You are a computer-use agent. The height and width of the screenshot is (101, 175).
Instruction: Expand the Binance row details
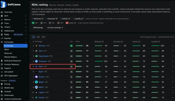tap(173, 46)
